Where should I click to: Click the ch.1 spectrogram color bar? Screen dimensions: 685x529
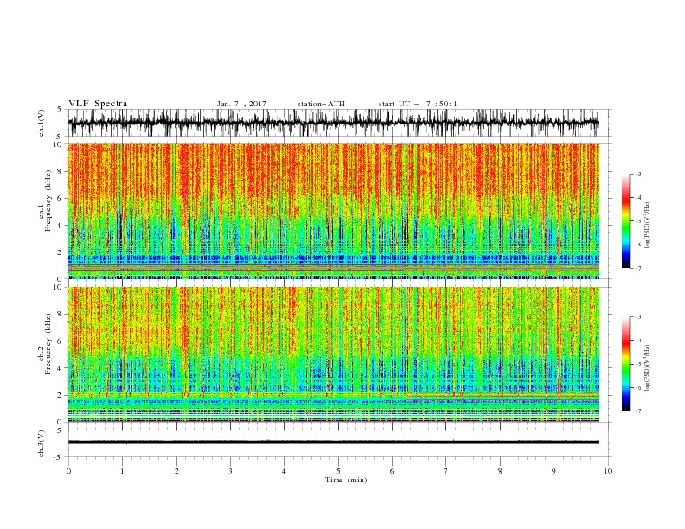(625, 221)
